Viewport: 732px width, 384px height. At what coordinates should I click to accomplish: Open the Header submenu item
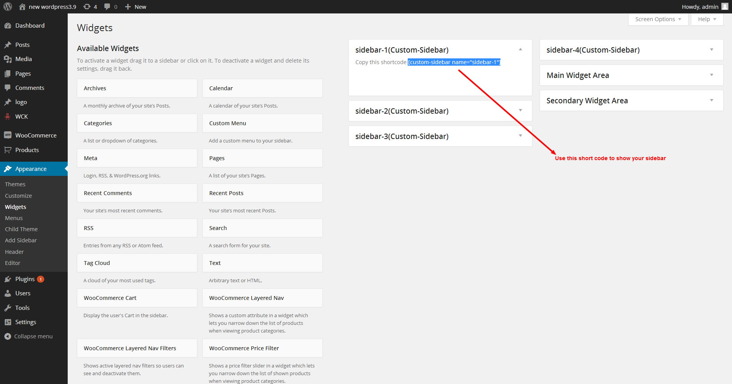coord(15,252)
